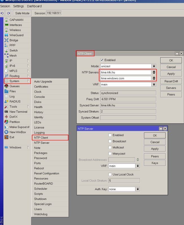Click Cancel in NTP Server window
Viewport: 184px width, 225px height.
[x=155, y=142]
